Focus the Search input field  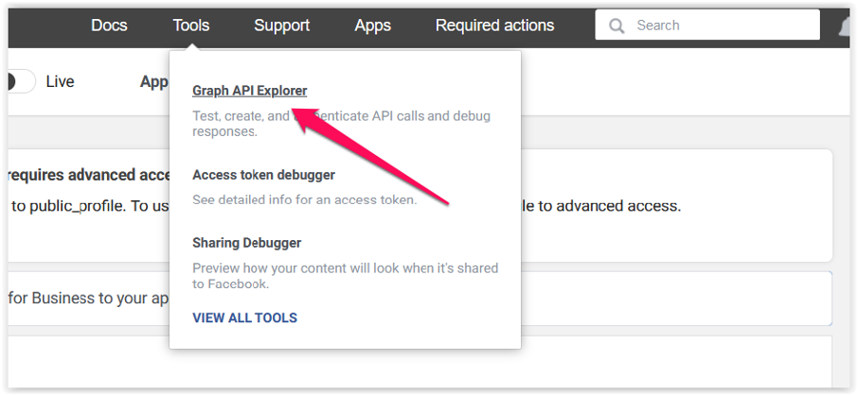click(x=720, y=26)
